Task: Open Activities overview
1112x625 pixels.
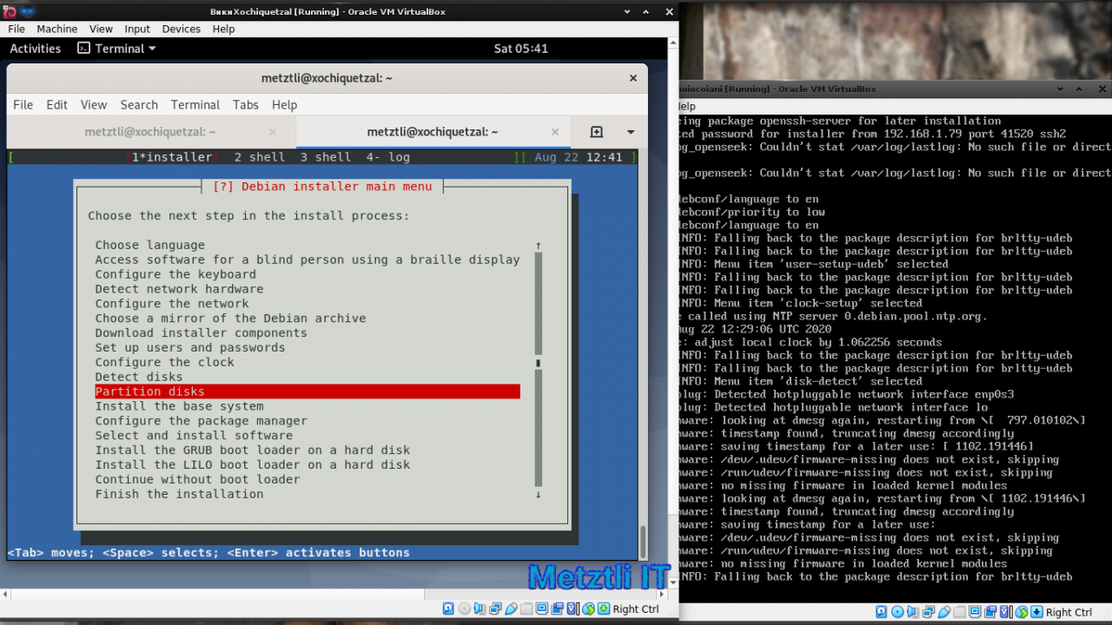Action: pos(35,49)
